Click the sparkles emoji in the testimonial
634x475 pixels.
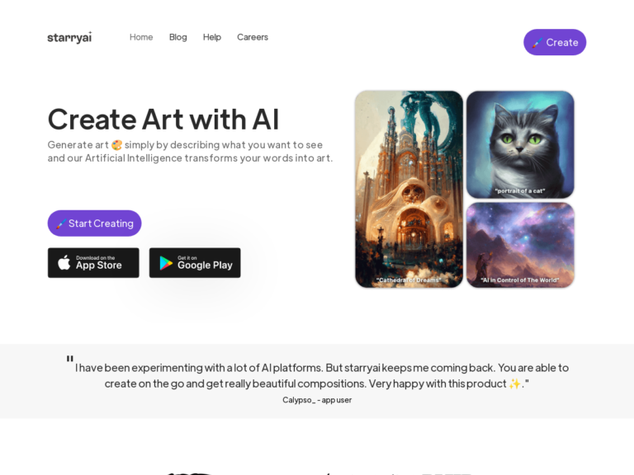pos(515,383)
